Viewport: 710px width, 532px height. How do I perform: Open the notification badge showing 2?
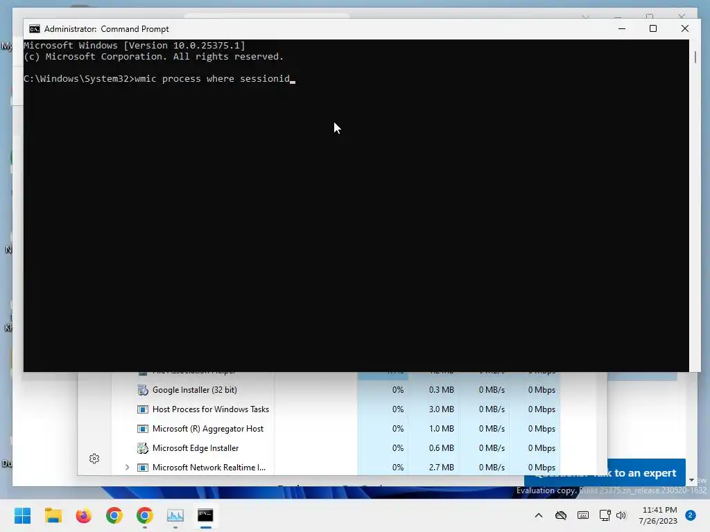[x=690, y=515]
